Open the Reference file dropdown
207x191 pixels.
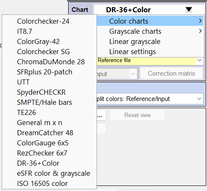tap(200, 60)
